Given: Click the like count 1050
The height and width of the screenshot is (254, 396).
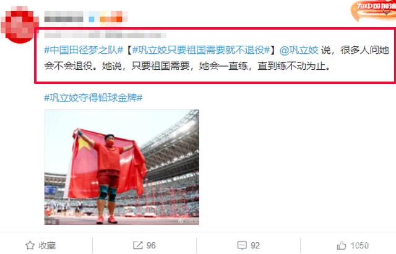Looking at the screenshot, I should coord(360,245).
